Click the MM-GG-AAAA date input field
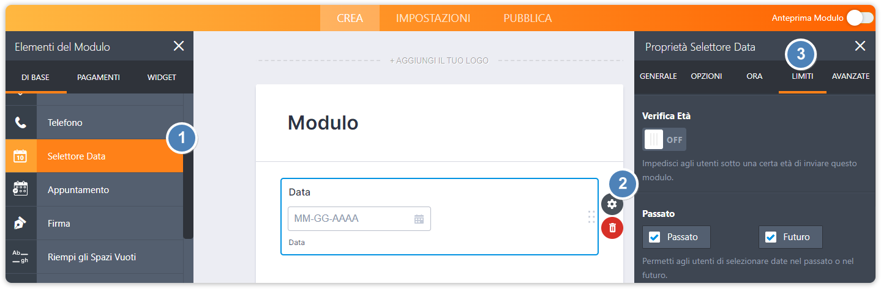The image size is (881, 289). point(349,219)
